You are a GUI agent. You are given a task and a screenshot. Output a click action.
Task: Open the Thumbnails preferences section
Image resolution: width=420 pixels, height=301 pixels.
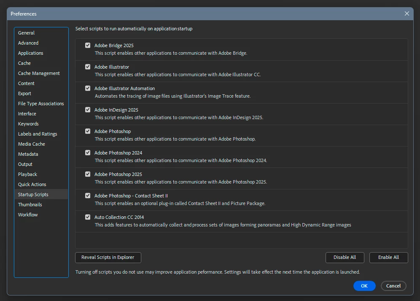pos(41,205)
